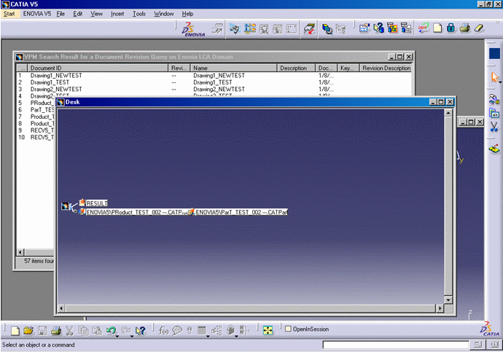This screenshot has width=503, height=352.
Task: Click the lock icon in ENOVIA toolbar
Action: pos(451,28)
